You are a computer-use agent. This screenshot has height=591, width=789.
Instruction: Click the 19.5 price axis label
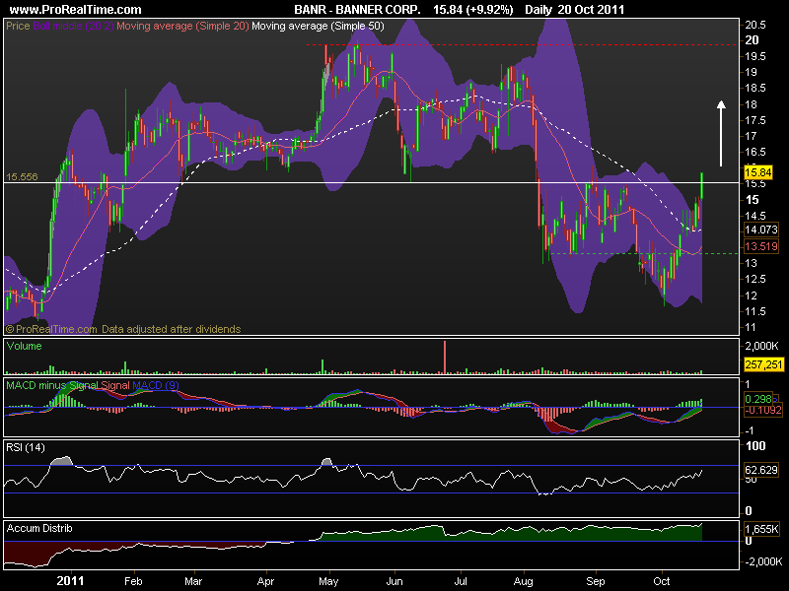click(x=755, y=56)
